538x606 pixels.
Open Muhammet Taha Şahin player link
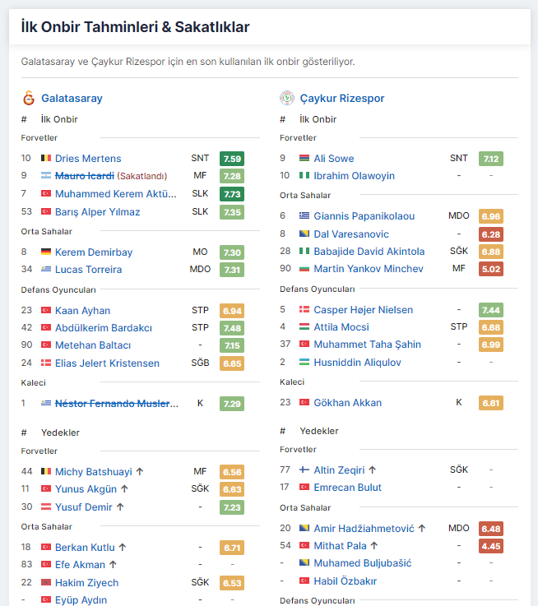[x=368, y=345]
